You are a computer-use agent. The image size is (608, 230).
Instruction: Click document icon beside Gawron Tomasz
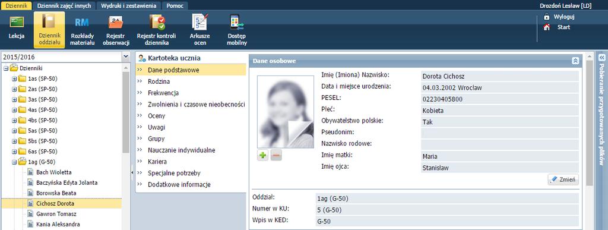pyautogui.click(x=31, y=214)
